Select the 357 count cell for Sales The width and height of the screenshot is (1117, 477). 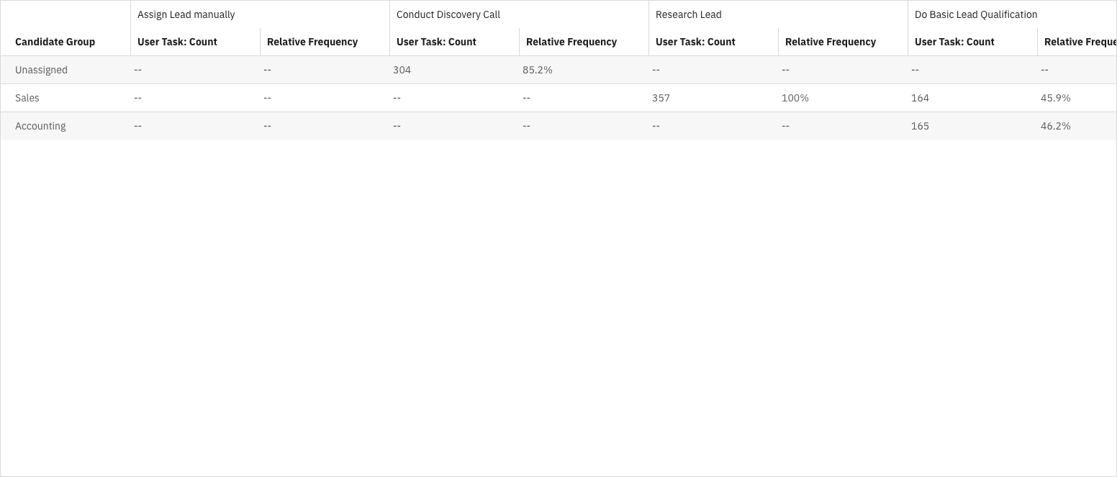click(661, 98)
